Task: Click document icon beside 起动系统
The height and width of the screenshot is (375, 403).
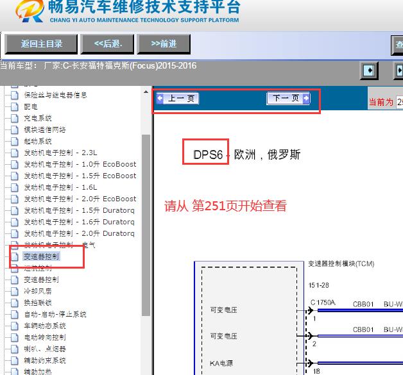Action: coord(15,141)
